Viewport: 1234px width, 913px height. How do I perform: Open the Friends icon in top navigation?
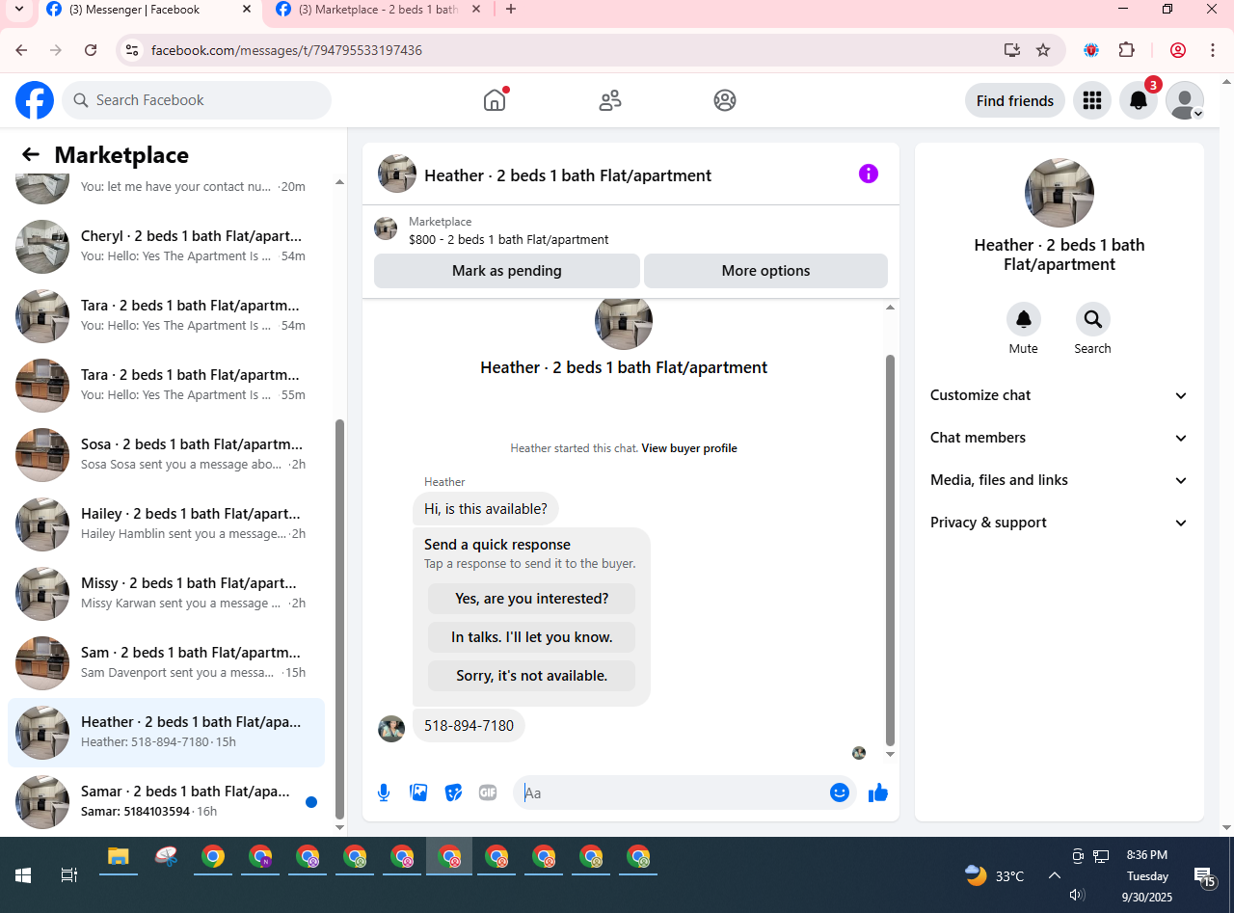[x=610, y=100]
